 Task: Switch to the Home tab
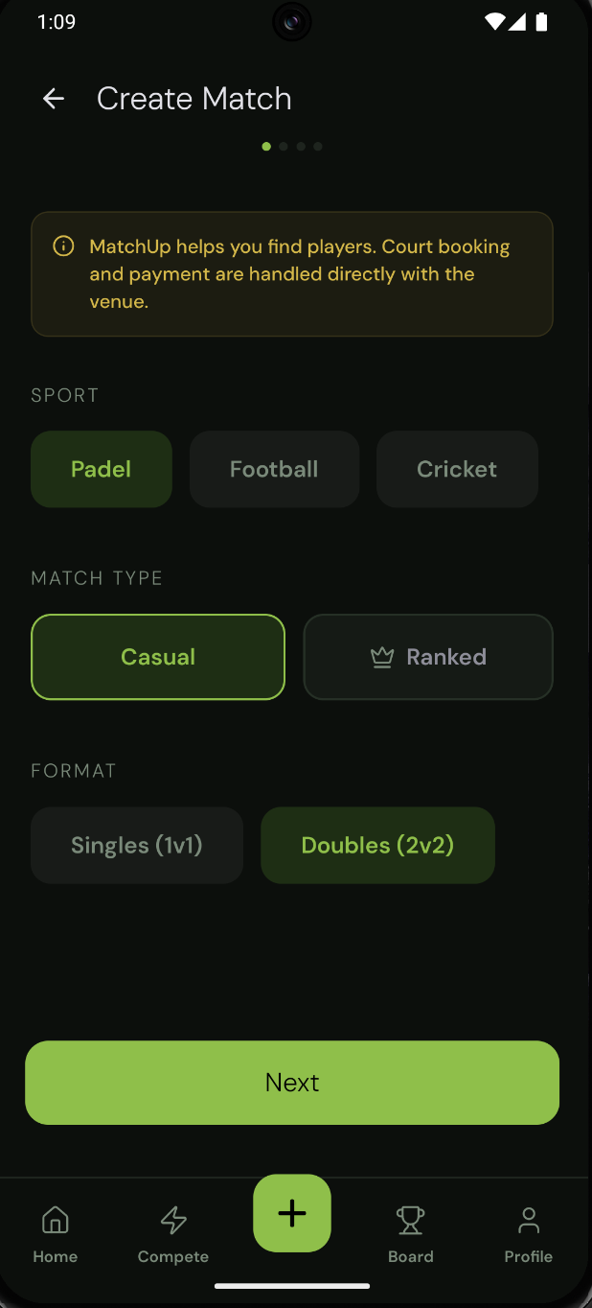[x=55, y=1232]
